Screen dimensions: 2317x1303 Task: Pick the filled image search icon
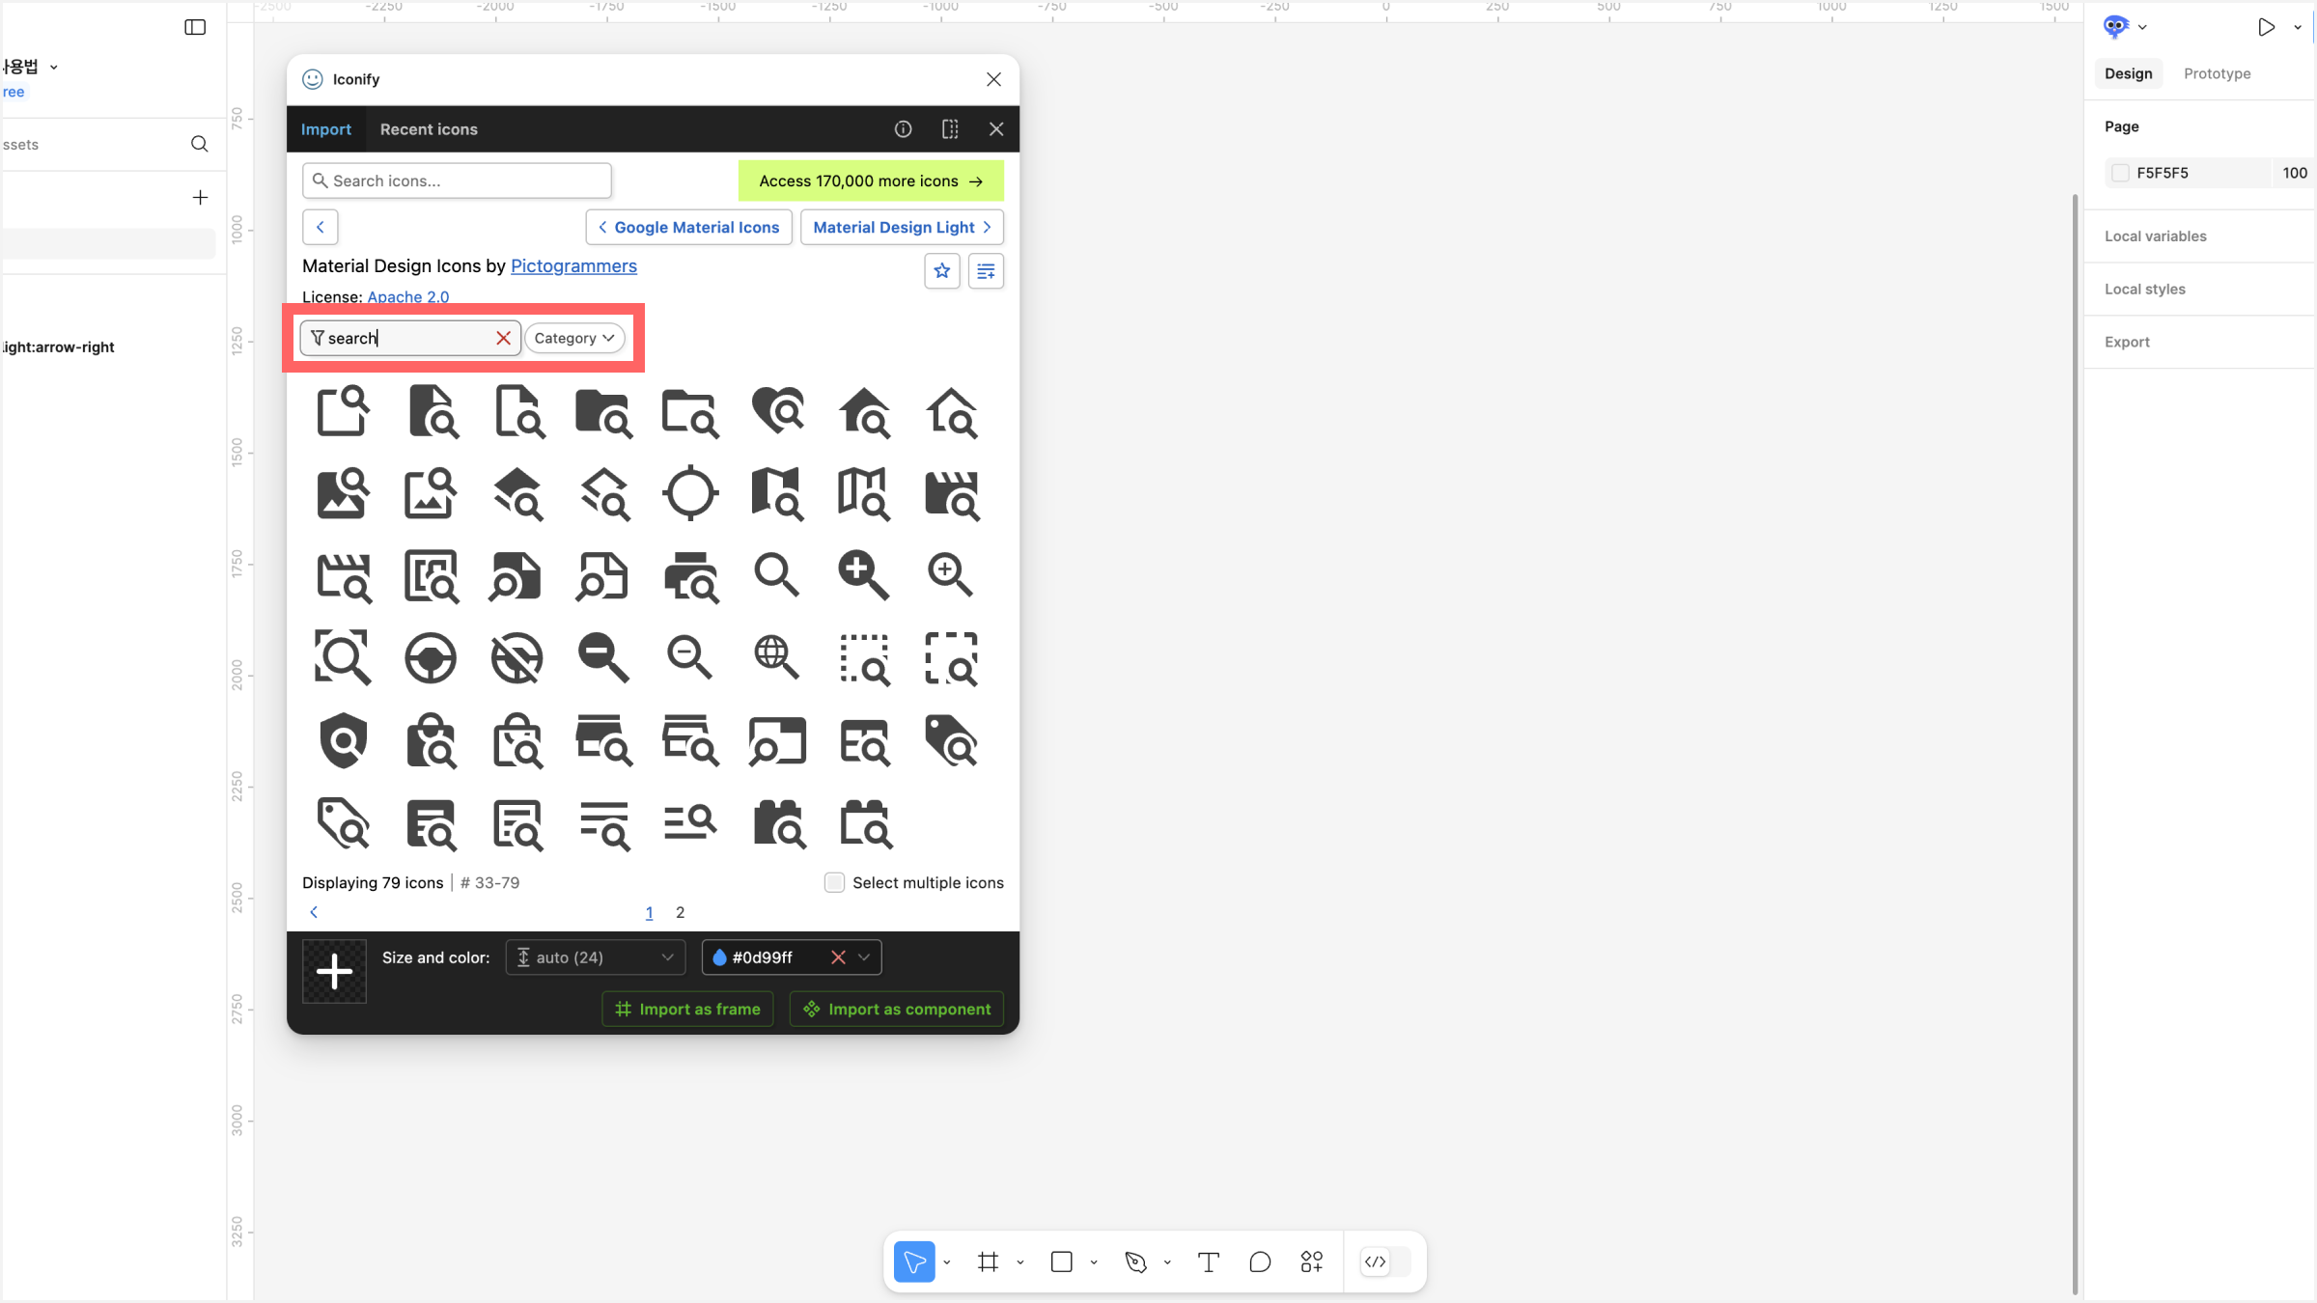344,493
